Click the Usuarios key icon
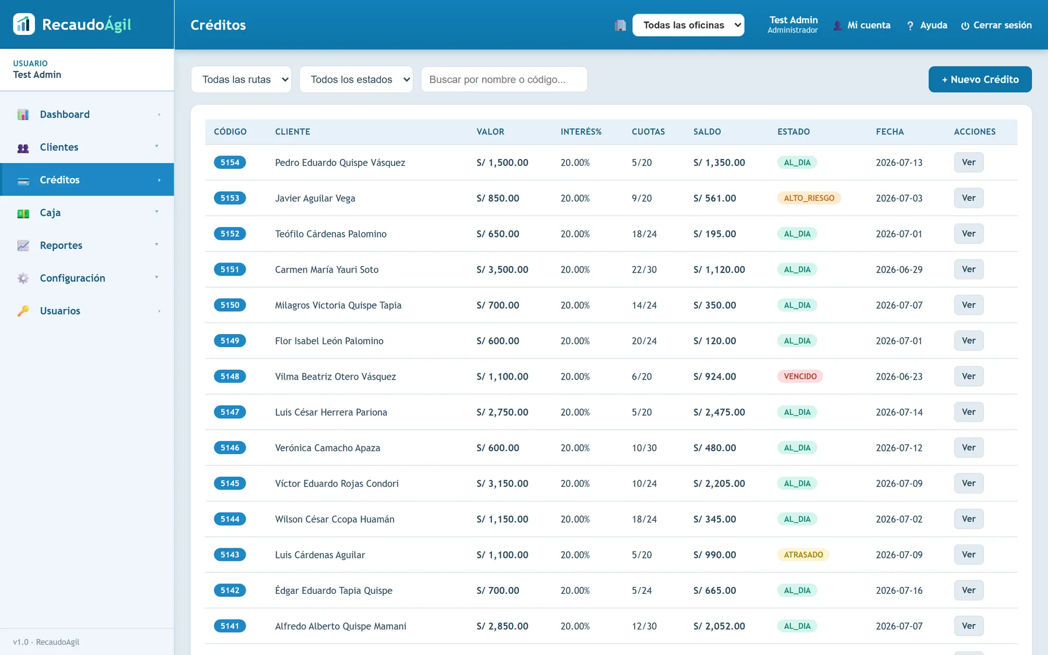The image size is (1048, 655). coord(23,311)
